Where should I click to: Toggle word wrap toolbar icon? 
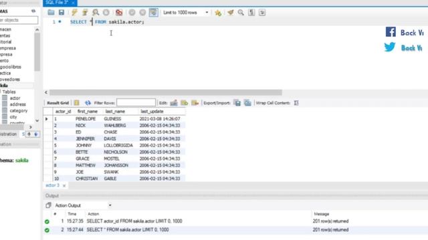click(x=262, y=12)
